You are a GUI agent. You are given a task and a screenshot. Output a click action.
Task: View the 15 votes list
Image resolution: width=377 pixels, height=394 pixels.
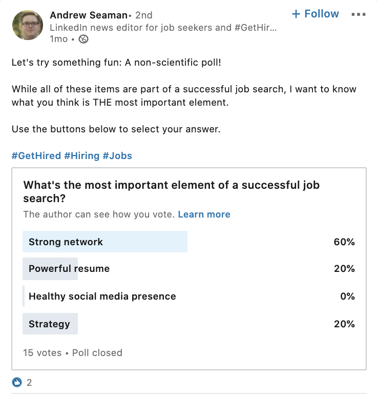point(42,353)
